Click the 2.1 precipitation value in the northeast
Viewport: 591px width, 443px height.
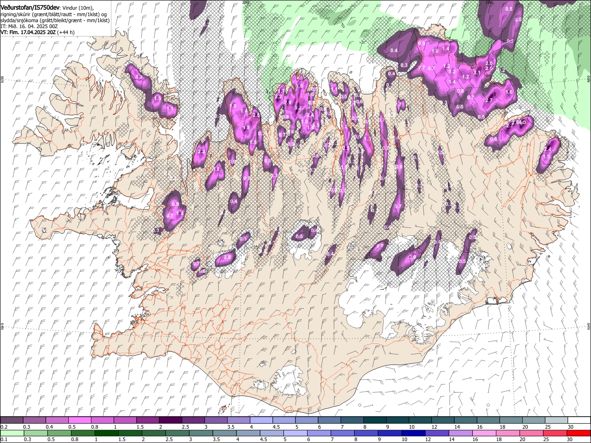(x=477, y=72)
